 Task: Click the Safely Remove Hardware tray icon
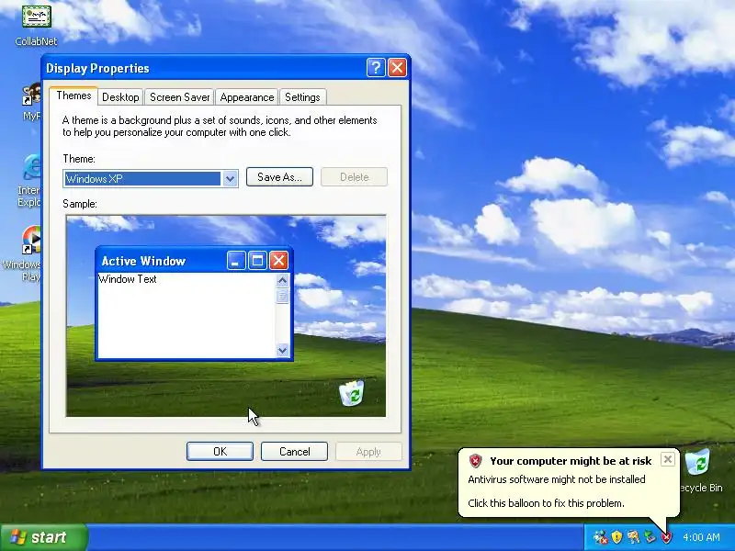coord(650,537)
